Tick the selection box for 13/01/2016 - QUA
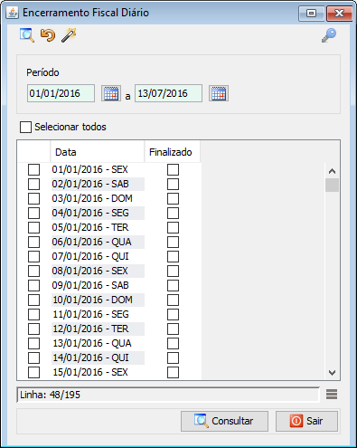 click(x=33, y=343)
